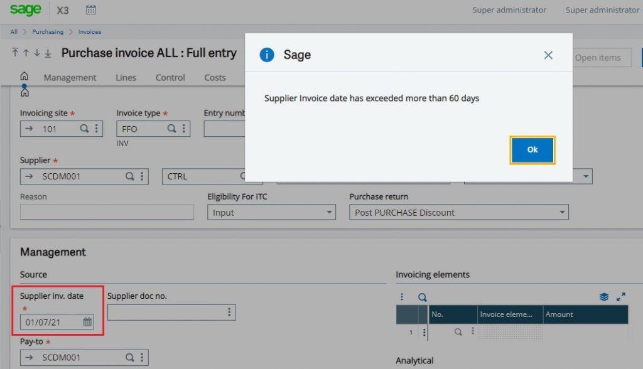
Task: Switch to Control tab
Action: click(x=170, y=77)
